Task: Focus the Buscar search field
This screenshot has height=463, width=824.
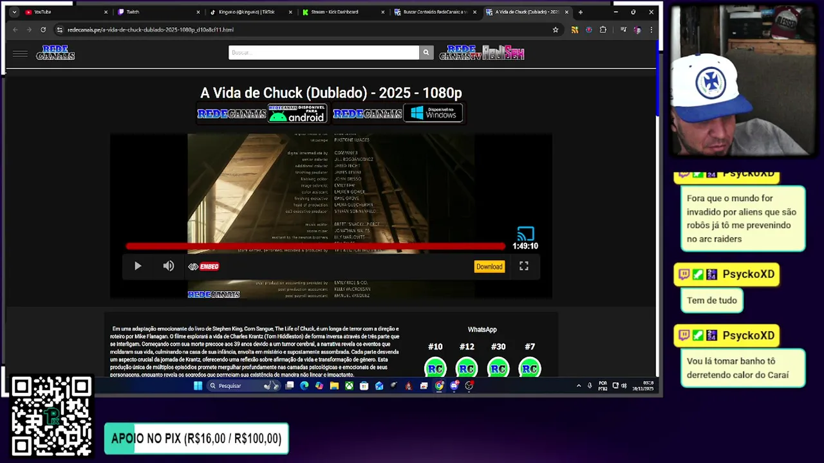Action: (324, 53)
